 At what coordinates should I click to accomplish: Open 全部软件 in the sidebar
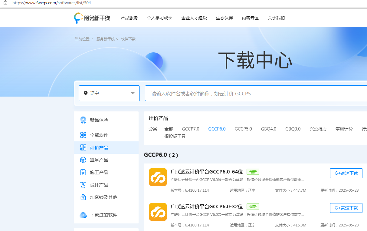pos(106,135)
